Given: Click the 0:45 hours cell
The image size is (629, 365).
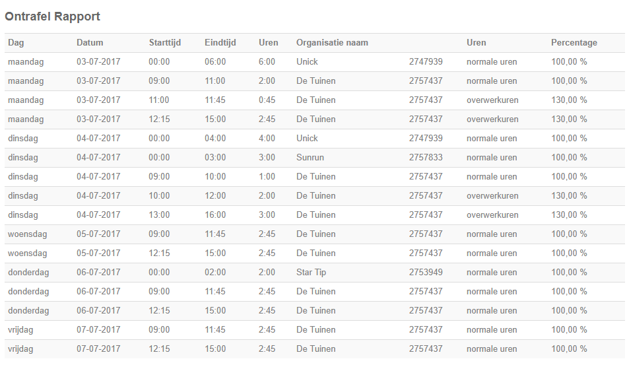Looking at the screenshot, I should (267, 100).
